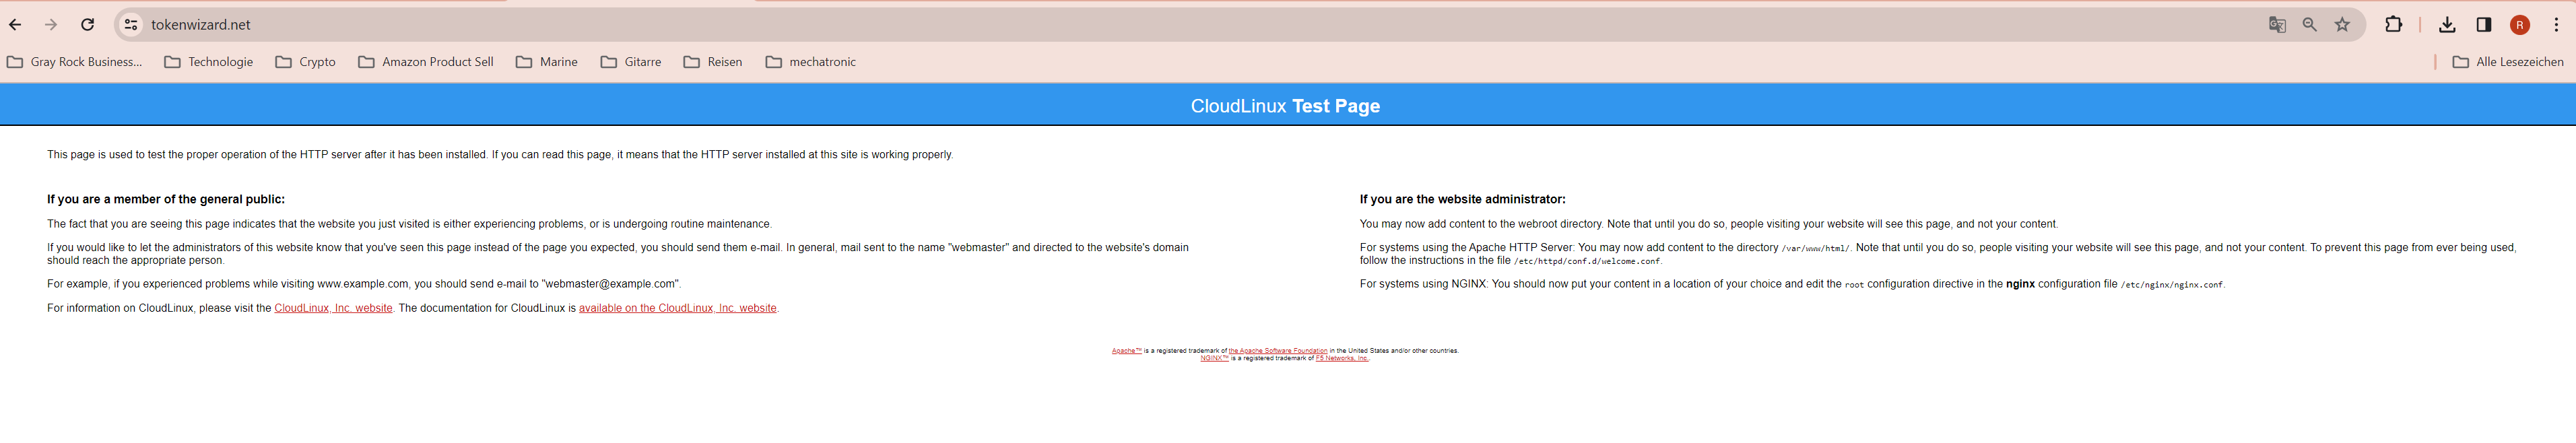
Task: Follow the first 'CloudLinux, Inc. website' link
Action: point(333,308)
